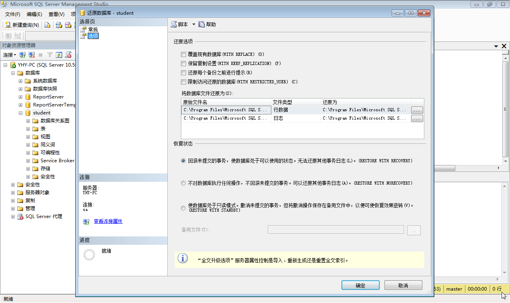Screen dimensions: 510x303
Task: Click the Stop square icon in Object Explorer
Action: (41, 55)
